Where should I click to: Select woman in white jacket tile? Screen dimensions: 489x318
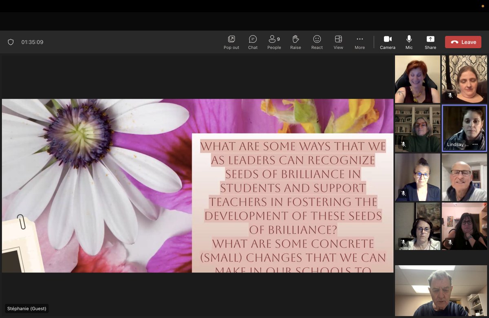pyautogui.click(x=418, y=226)
